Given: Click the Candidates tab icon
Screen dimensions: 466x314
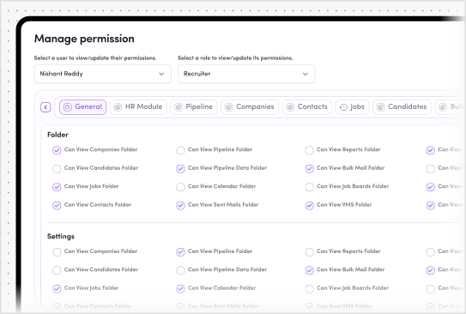Looking at the screenshot, I should click(381, 107).
